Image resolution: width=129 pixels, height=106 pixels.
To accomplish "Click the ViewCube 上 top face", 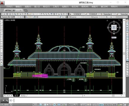I will (114, 27).
